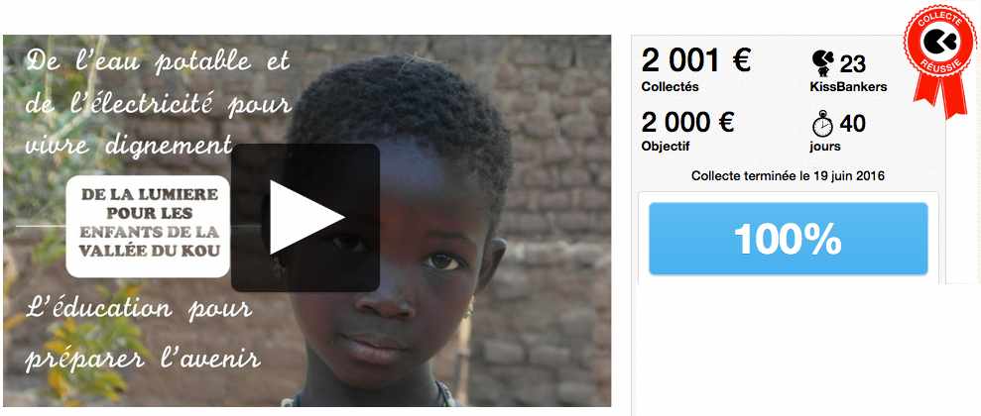Screen dimensions: 981x416
Task: Click the Objectif label
Action: [x=665, y=147]
